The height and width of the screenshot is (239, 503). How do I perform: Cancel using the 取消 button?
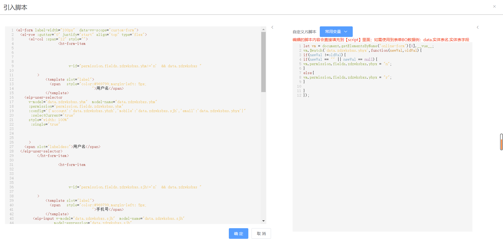click(261, 233)
